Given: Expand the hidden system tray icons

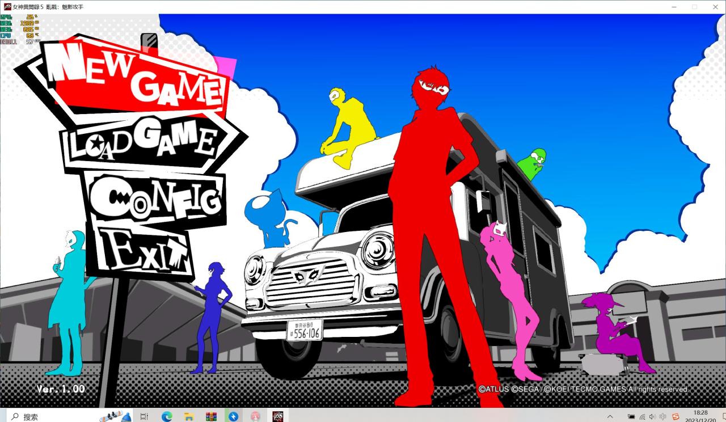Looking at the screenshot, I should (x=610, y=416).
